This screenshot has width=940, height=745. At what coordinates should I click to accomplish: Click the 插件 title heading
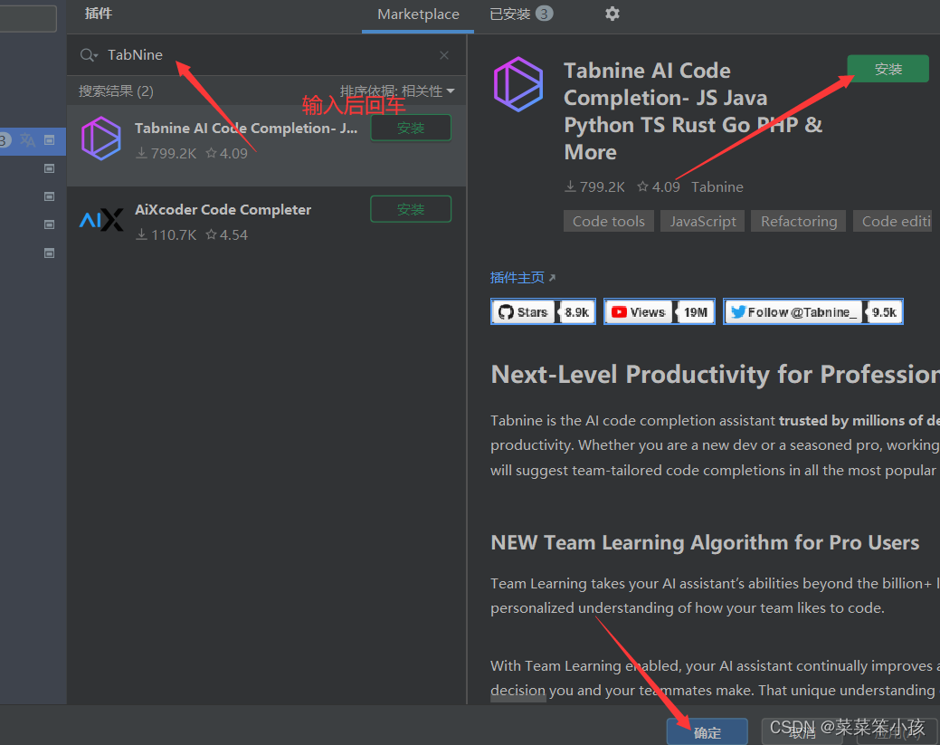[99, 14]
